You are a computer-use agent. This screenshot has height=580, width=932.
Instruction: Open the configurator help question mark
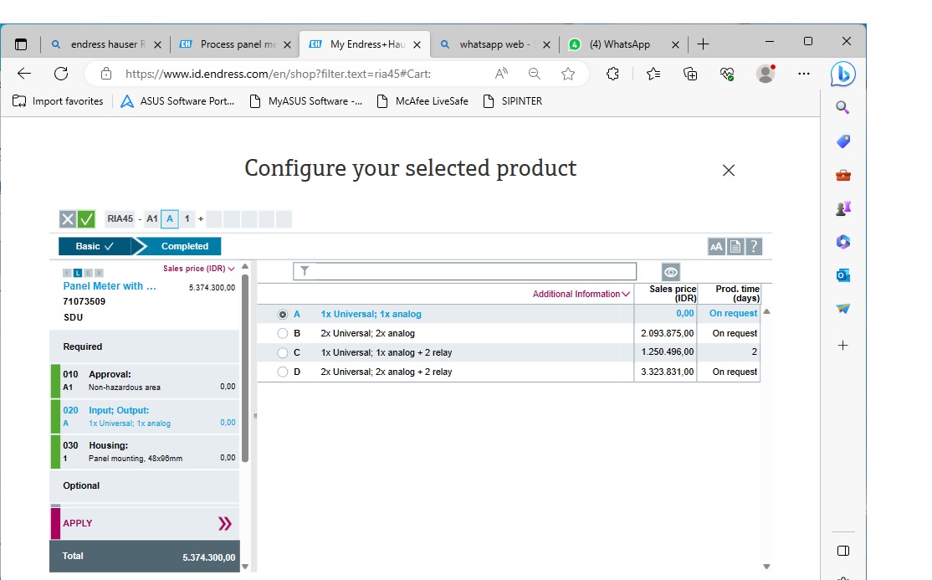coord(754,246)
